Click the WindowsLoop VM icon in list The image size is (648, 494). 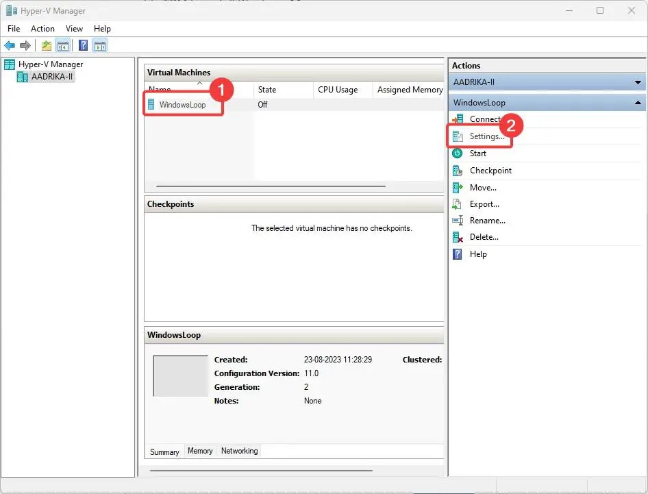(151, 105)
